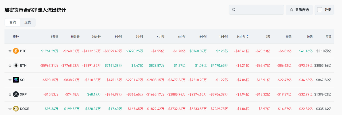Viewport: 342px width, 115px height.
Task: Open the XRP coin name link
Action: tap(23, 94)
